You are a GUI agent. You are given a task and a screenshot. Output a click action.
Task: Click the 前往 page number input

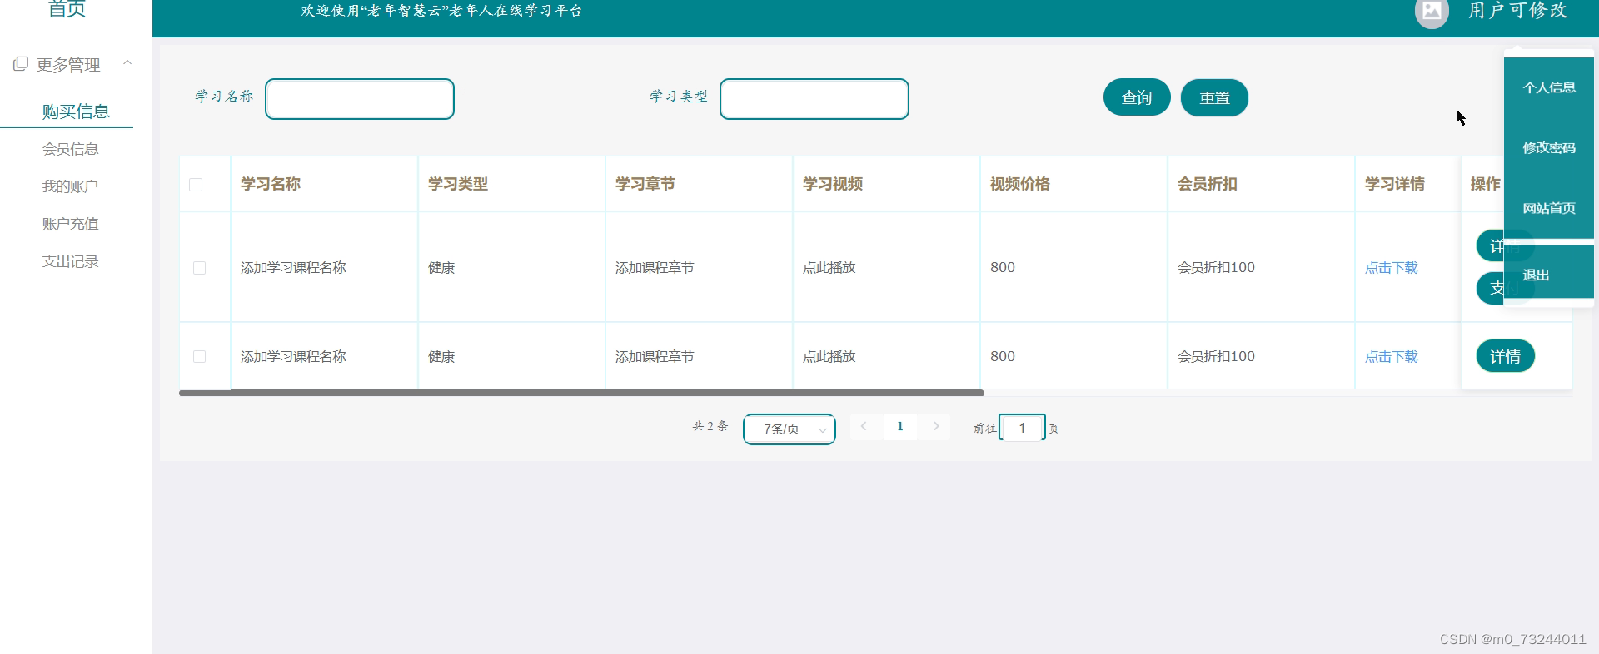coord(1022,428)
